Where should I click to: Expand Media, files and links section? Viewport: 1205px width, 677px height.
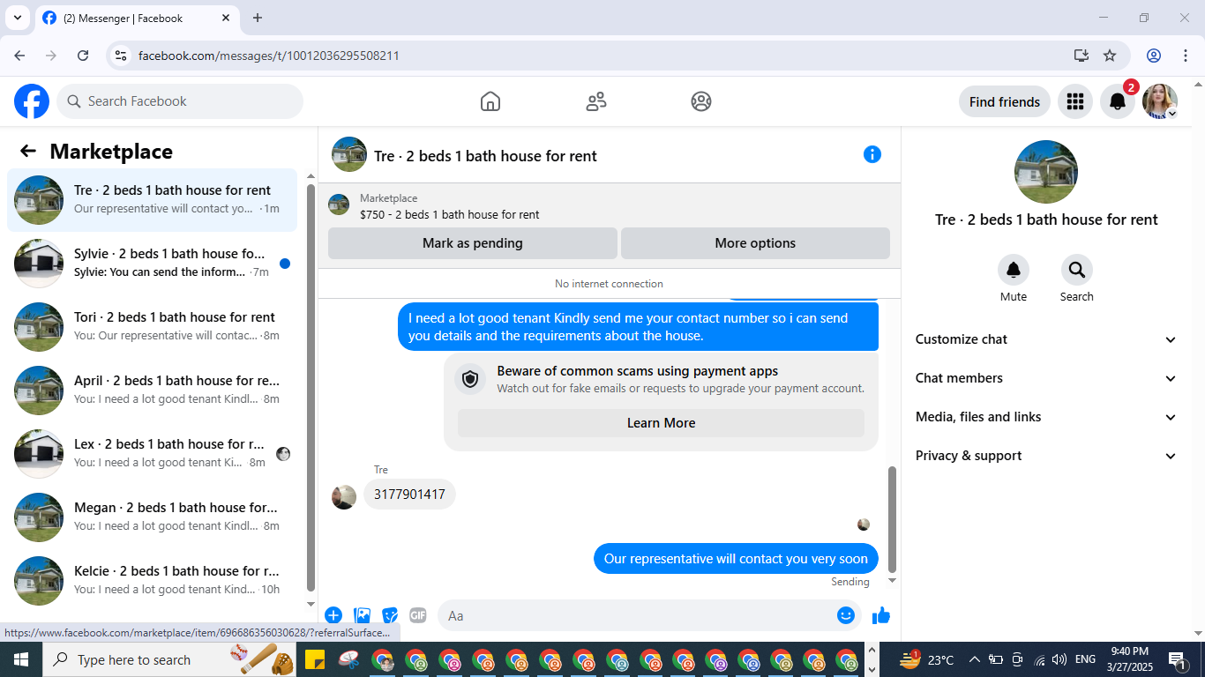tap(1046, 417)
